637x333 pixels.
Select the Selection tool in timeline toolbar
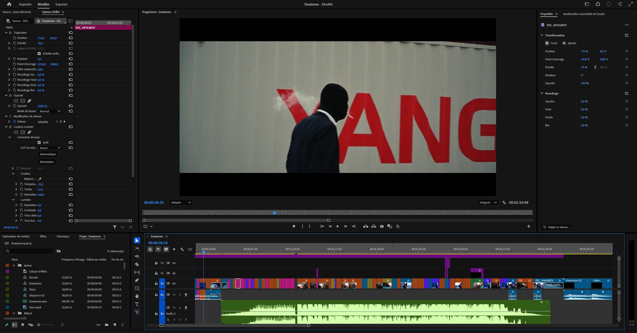[137, 241]
